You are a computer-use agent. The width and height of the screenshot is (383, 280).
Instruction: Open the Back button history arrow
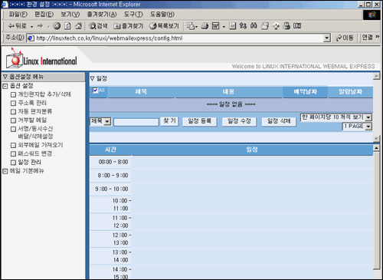coord(31,26)
